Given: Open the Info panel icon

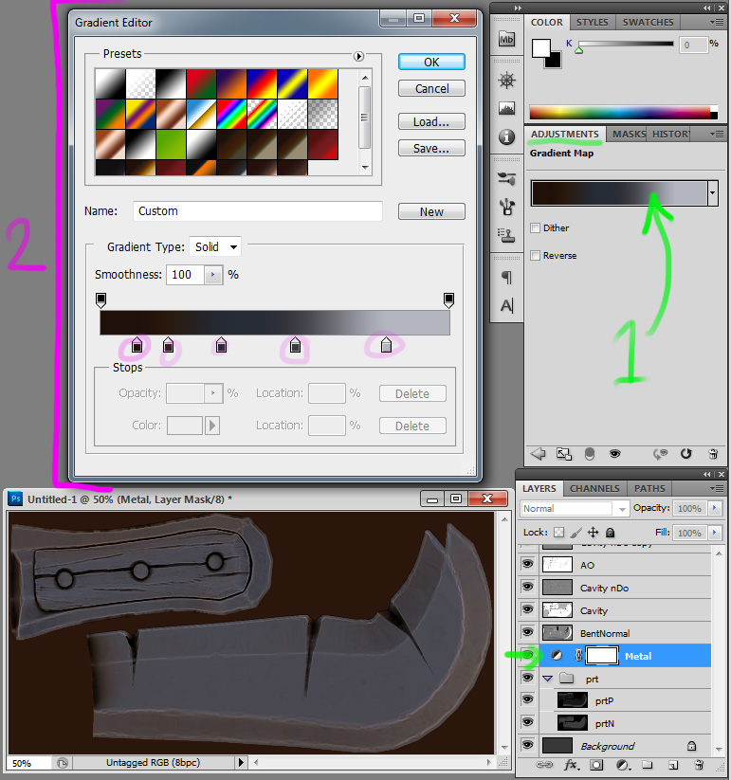Looking at the screenshot, I should (x=506, y=136).
